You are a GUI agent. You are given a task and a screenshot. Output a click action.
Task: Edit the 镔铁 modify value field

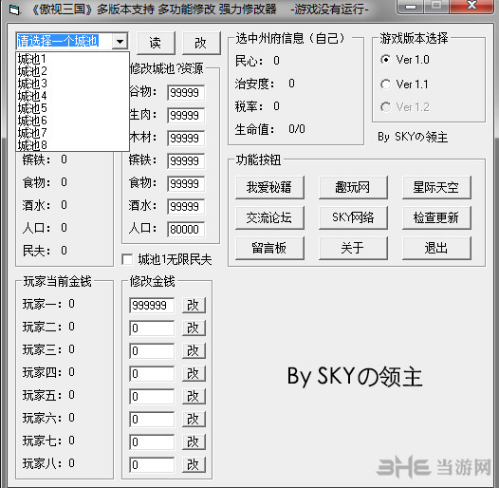tap(186, 160)
